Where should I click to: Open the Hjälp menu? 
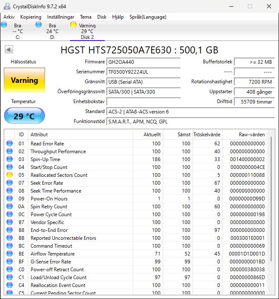click(118, 17)
